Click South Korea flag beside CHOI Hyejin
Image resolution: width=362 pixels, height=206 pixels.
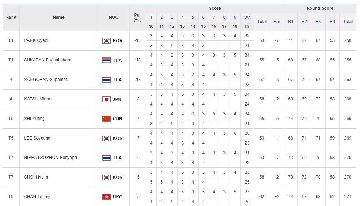coord(106,177)
